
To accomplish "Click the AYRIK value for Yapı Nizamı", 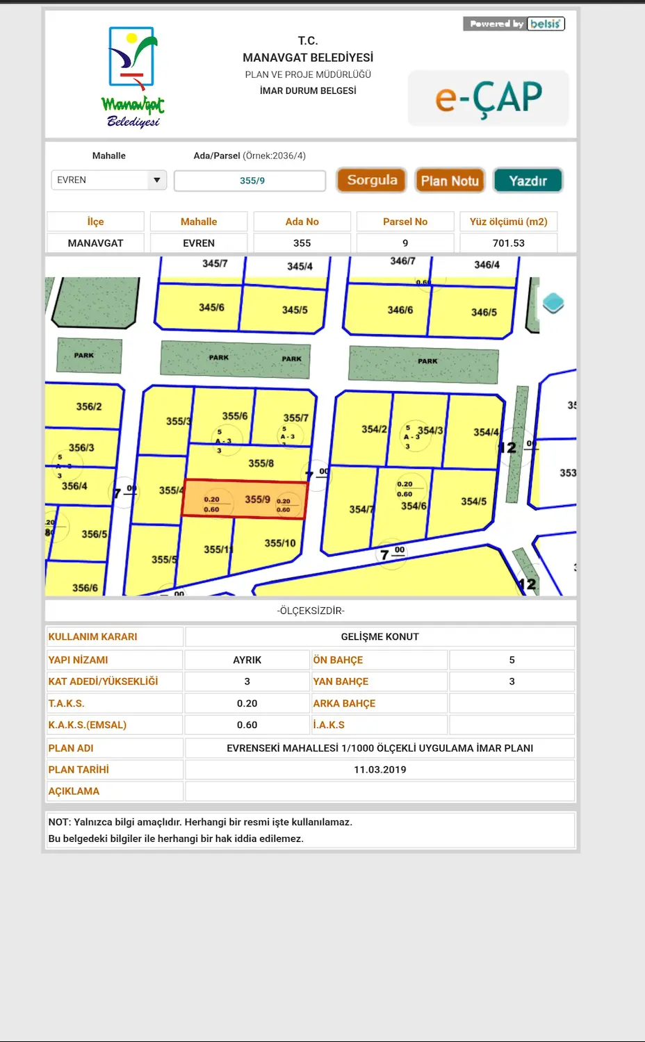I will pos(247,660).
